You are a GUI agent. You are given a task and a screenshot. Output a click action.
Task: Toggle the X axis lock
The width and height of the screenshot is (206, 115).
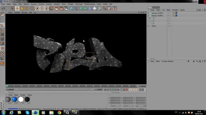[x=37, y=9]
